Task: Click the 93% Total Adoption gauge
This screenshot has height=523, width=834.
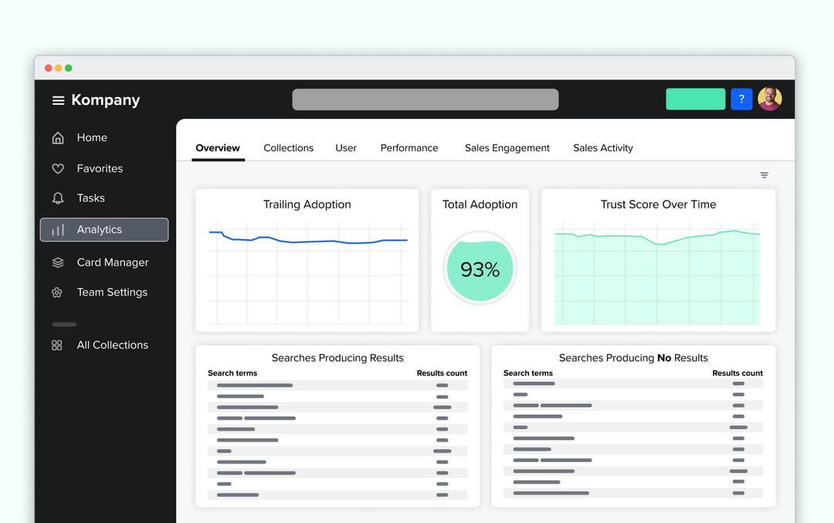Action: (x=480, y=268)
